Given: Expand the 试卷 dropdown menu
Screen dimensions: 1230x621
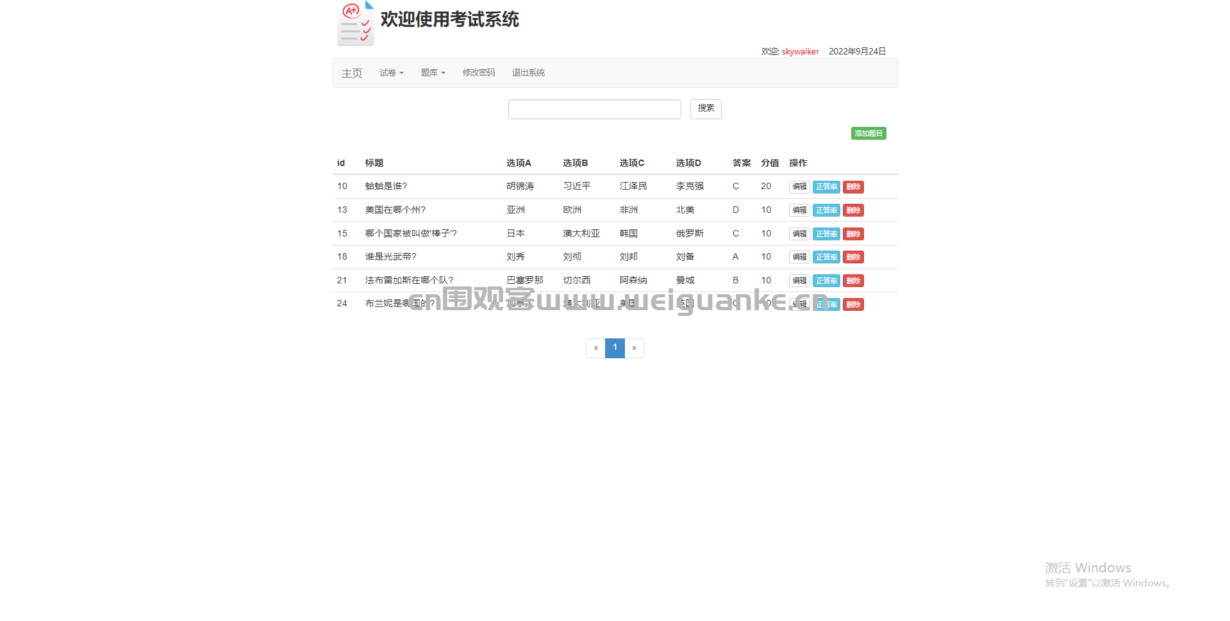Looking at the screenshot, I should (392, 73).
